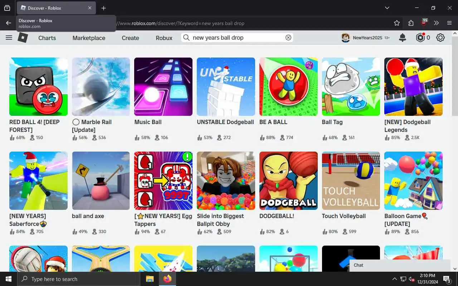Open a new browser tab with plus
The height and width of the screenshot is (286, 458).
pos(103,8)
